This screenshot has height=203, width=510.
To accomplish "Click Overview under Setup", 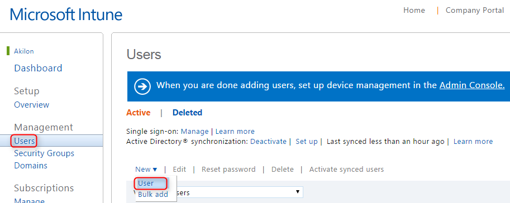I will coord(31,105).
